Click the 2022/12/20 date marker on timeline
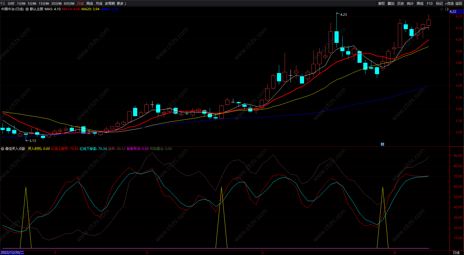 (12, 253)
